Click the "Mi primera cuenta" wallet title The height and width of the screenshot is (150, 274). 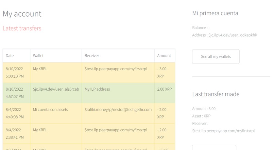pyautogui.click(x=215, y=14)
